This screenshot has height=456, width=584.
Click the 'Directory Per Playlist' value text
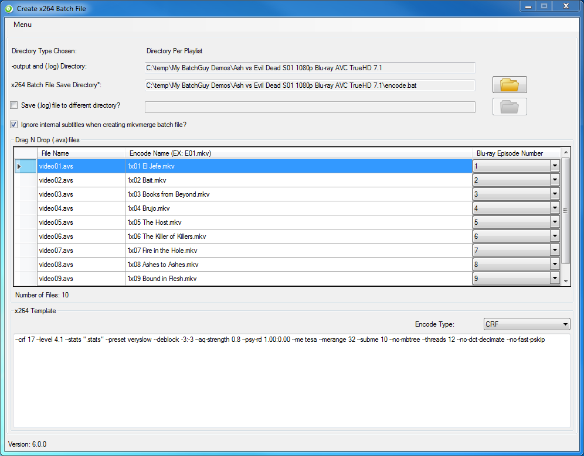[174, 51]
